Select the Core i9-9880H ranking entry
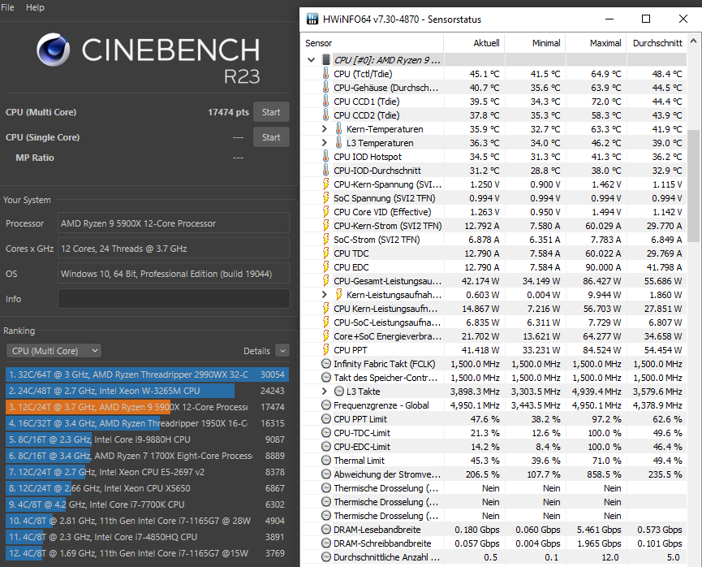 [147, 439]
